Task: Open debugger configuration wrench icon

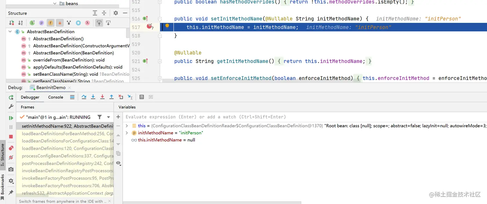Action: [11, 106]
